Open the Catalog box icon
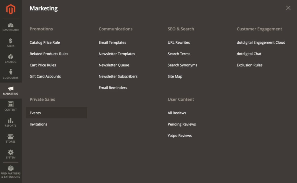297x183 pixels. 11,57
